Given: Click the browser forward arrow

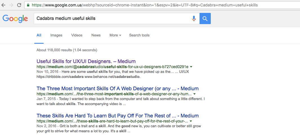Looking at the screenshot, I should 11,5.
